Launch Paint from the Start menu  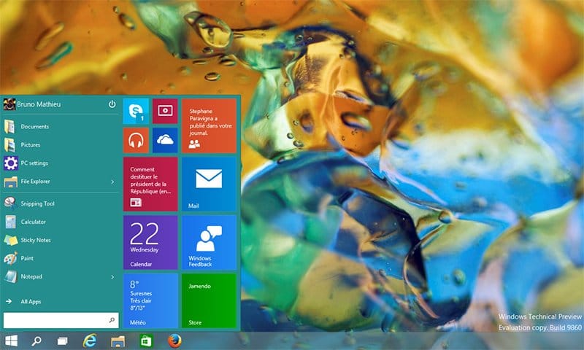(x=61, y=258)
